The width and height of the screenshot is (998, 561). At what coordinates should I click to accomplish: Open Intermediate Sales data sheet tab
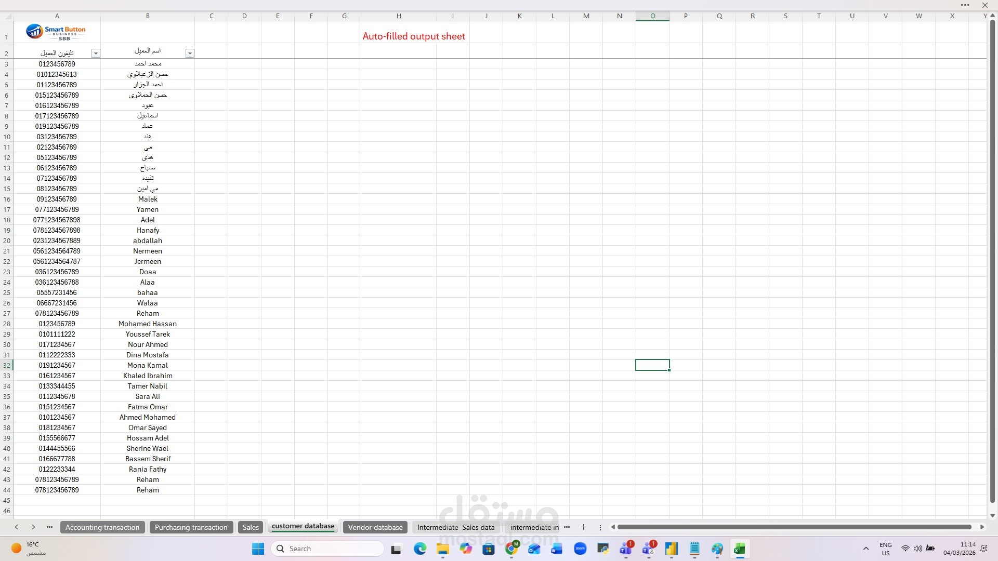click(456, 527)
